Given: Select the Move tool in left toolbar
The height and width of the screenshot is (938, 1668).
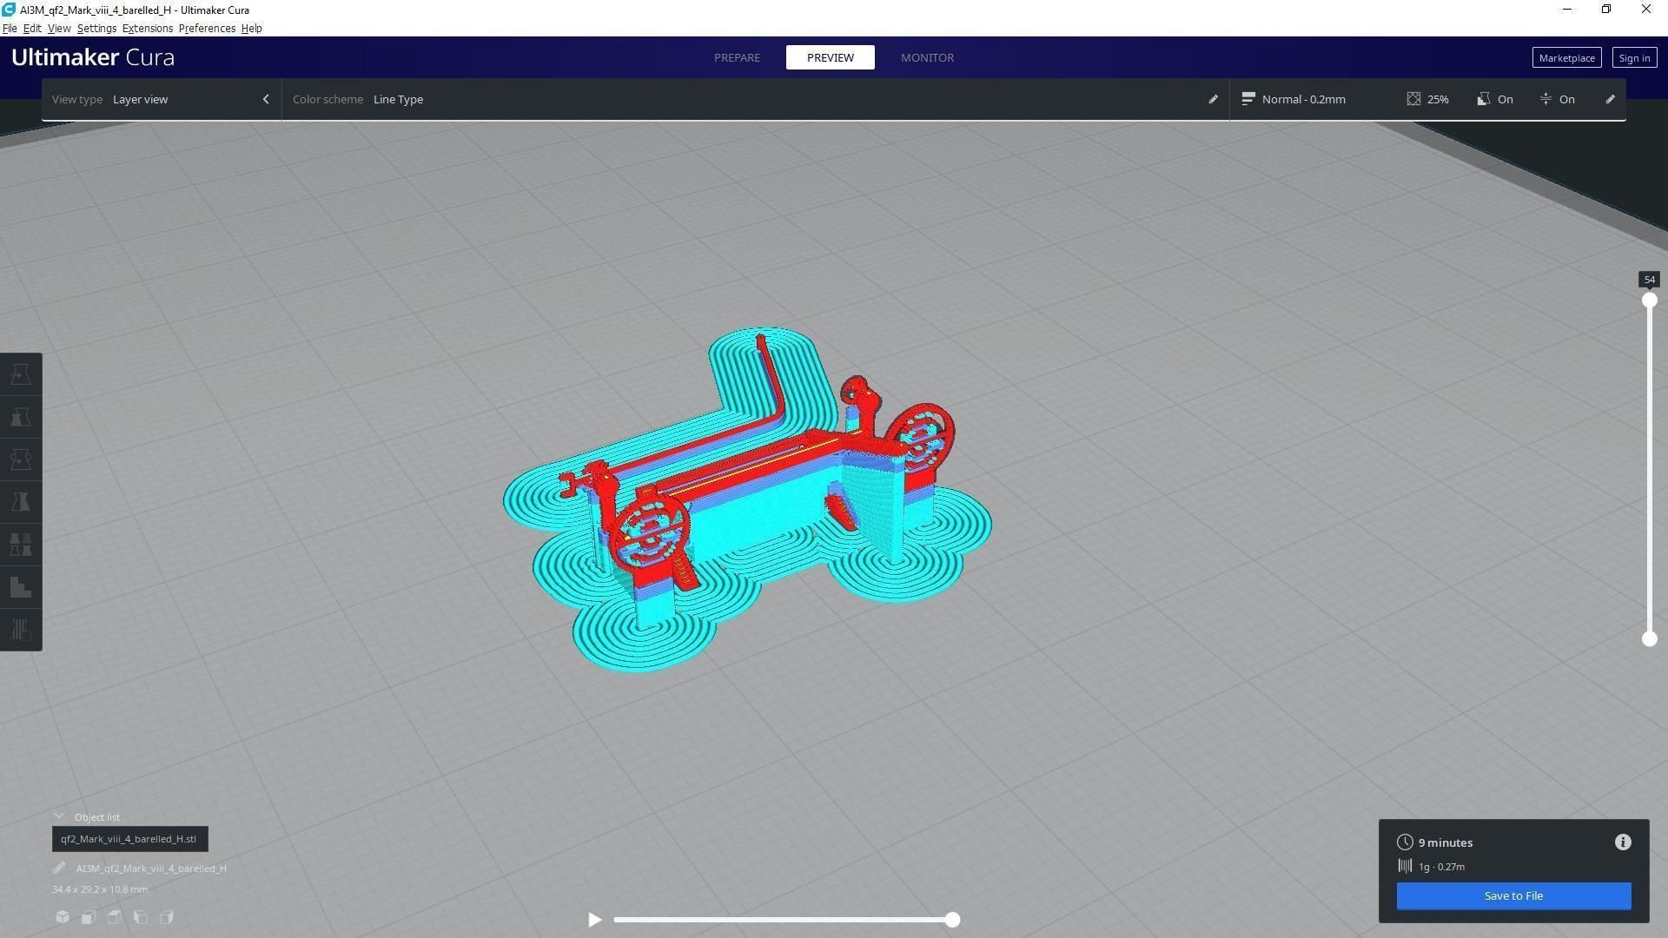Looking at the screenshot, I should [21, 374].
